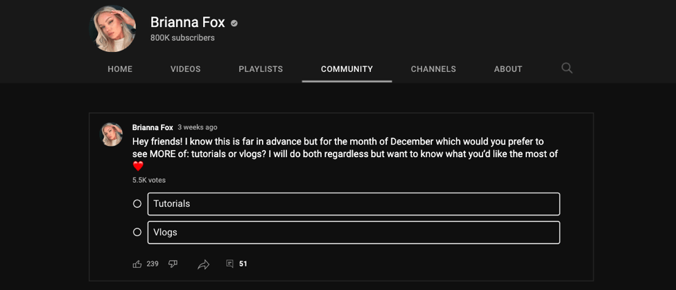Open the Videos tab

[185, 69]
